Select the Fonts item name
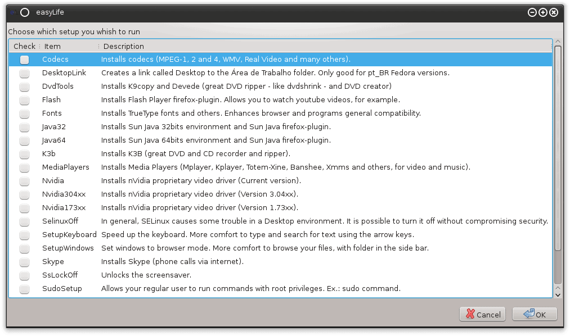The width and height of the screenshot is (570, 336). pyautogui.click(x=52, y=113)
